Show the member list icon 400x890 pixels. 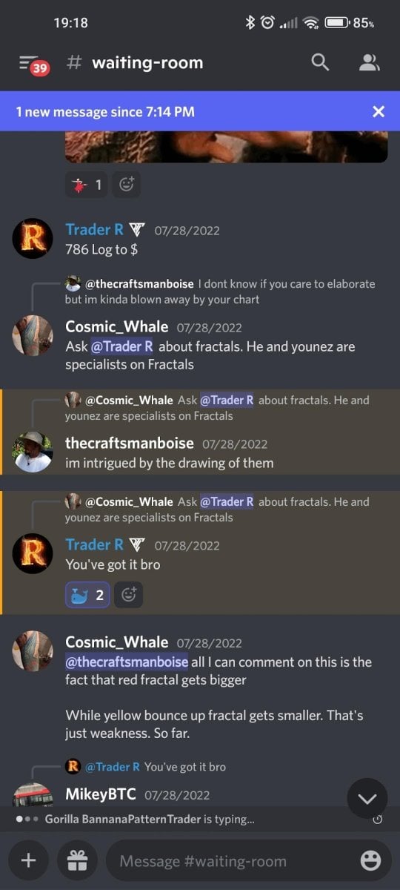[369, 63]
